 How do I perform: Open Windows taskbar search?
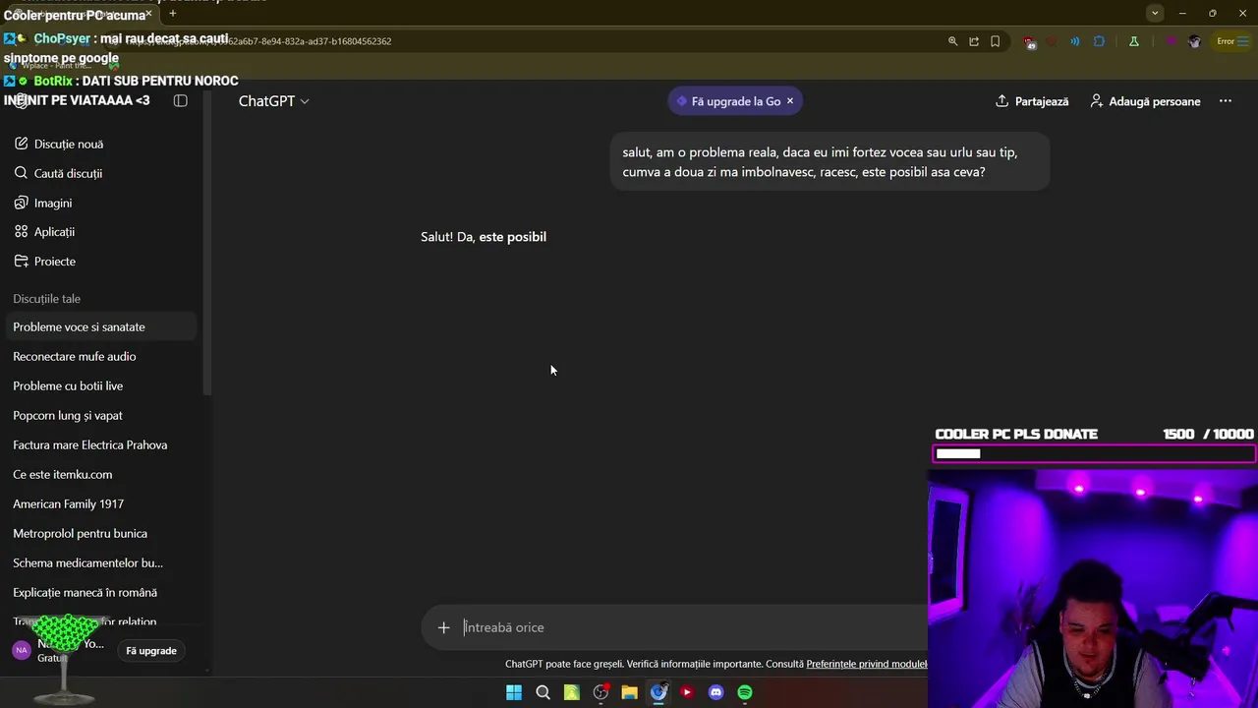(x=543, y=692)
